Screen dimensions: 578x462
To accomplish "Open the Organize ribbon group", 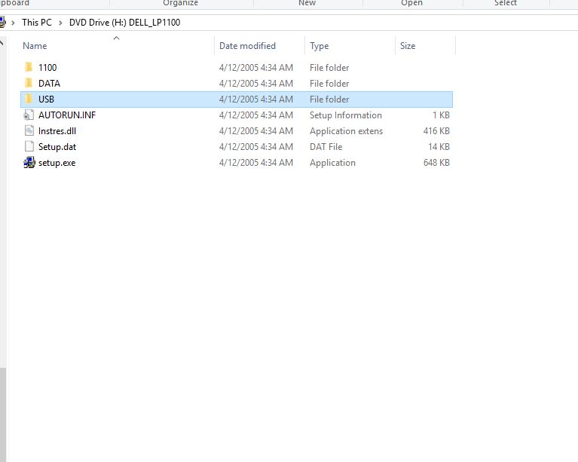I will 180,3.
